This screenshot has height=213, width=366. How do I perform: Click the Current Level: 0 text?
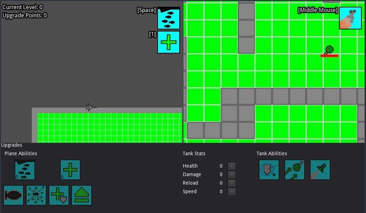pos(22,7)
